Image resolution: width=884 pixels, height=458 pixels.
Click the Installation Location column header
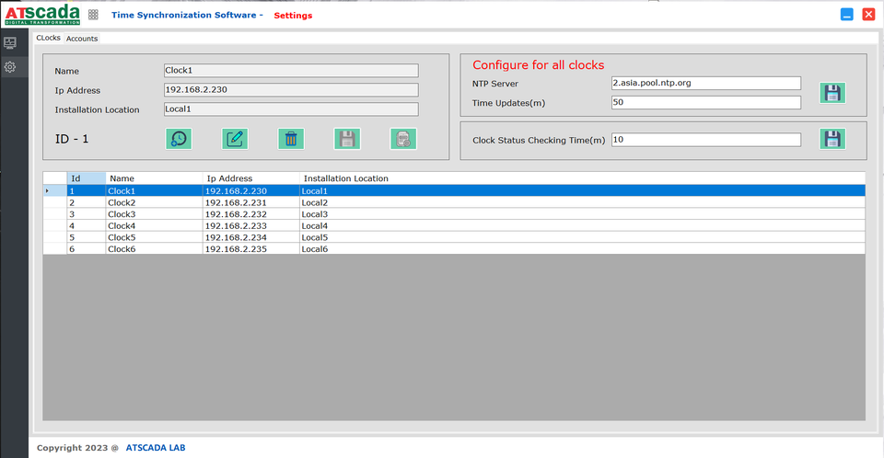[346, 178]
